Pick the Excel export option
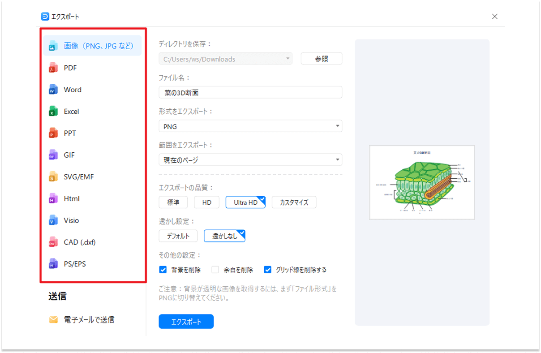The width and height of the screenshot is (541, 353). pos(72,111)
